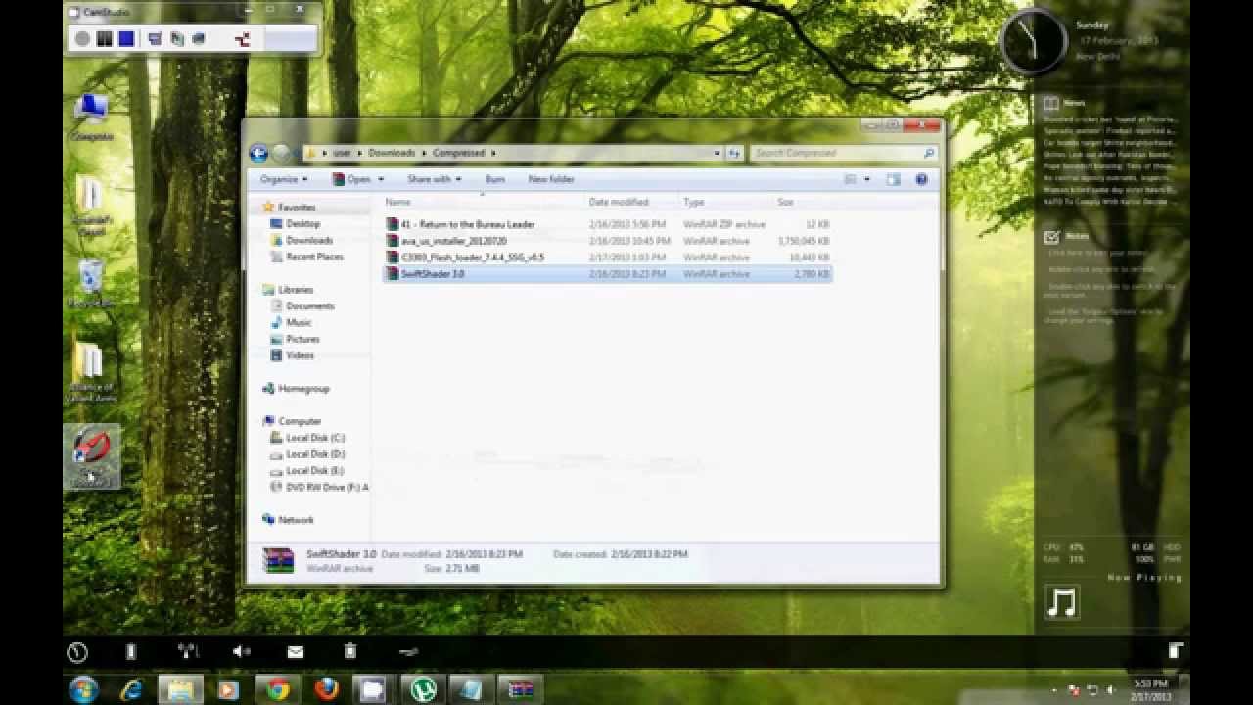Click the trash icon in the dock bar

point(349,651)
